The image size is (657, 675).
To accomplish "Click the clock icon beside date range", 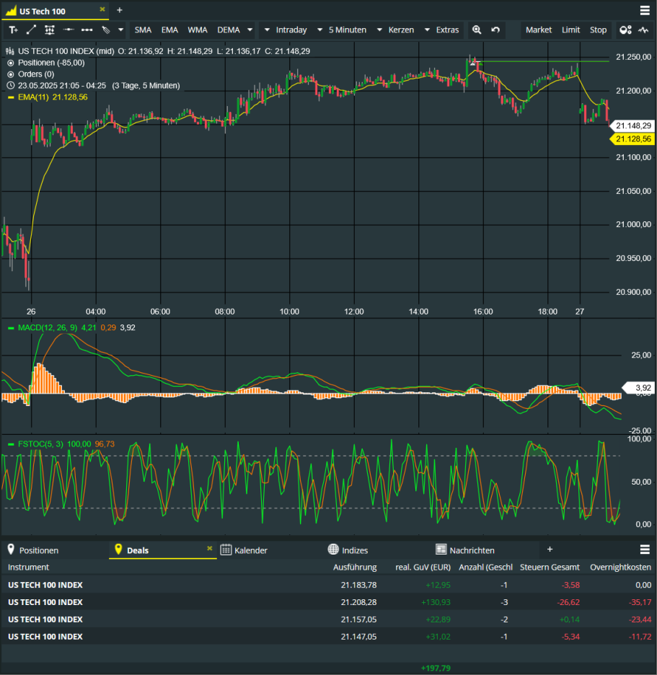I will [11, 86].
